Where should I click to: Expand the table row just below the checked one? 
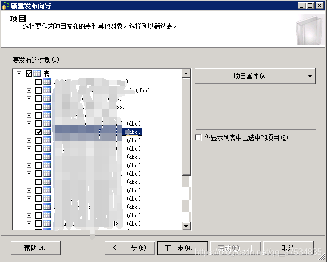click(29, 141)
